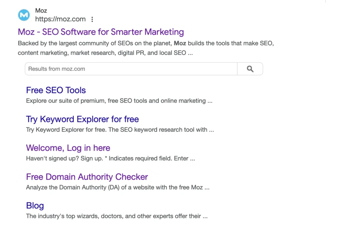This screenshot has height=229, width=351.
Task: Open the Free Domain Authority Checker link
Action: (87, 177)
